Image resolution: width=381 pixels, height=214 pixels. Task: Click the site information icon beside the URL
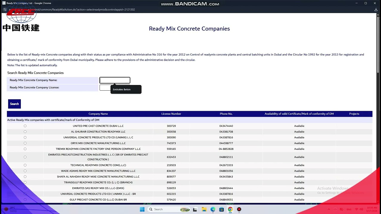point(5,10)
